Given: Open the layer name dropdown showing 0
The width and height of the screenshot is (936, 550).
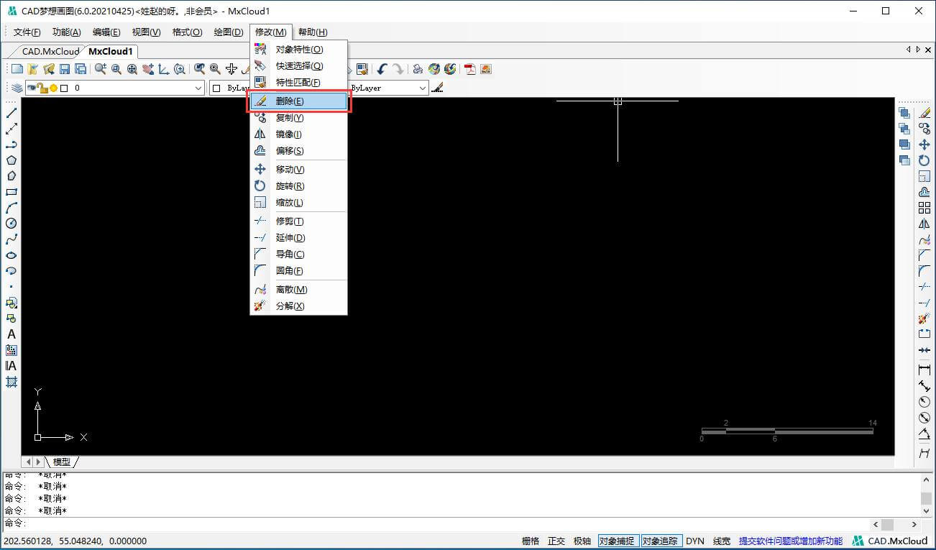Looking at the screenshot, I should (x=114, y=88).
